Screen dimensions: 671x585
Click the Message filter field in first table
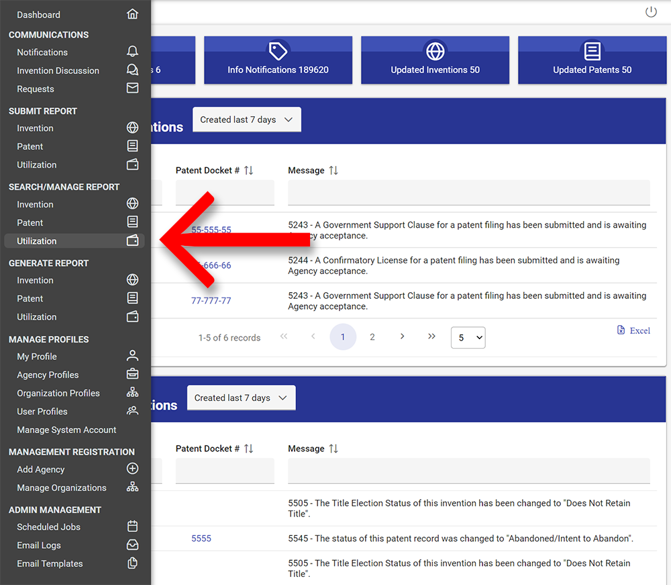[x=468, y=193]
